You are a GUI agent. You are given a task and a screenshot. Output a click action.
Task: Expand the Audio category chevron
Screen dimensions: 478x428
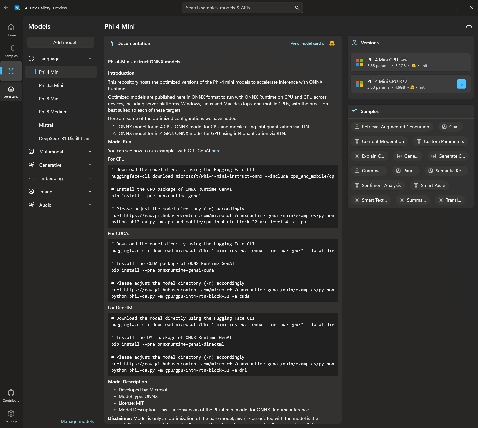tap(90, 205)
